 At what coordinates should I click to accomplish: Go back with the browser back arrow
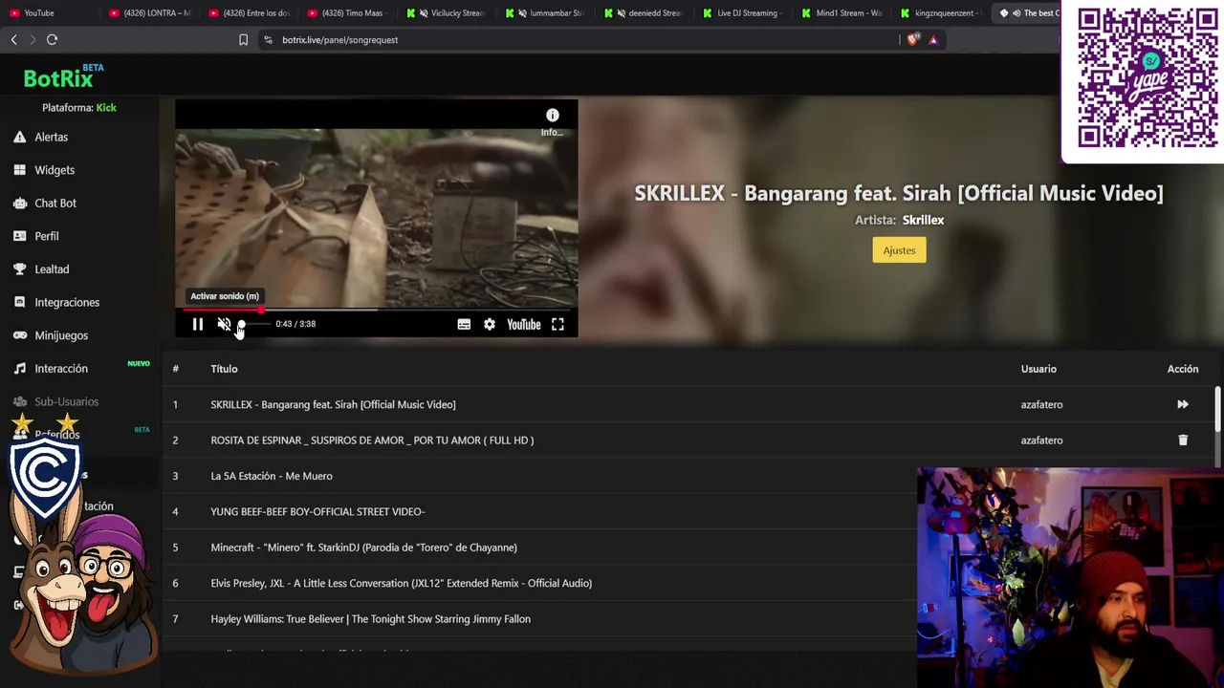coord(13,39)
